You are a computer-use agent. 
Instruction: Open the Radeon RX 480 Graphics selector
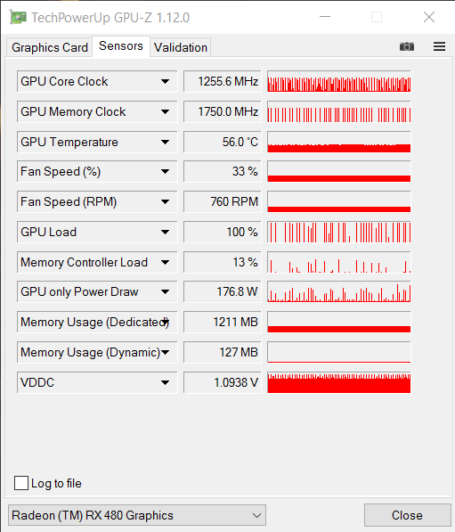137,515
